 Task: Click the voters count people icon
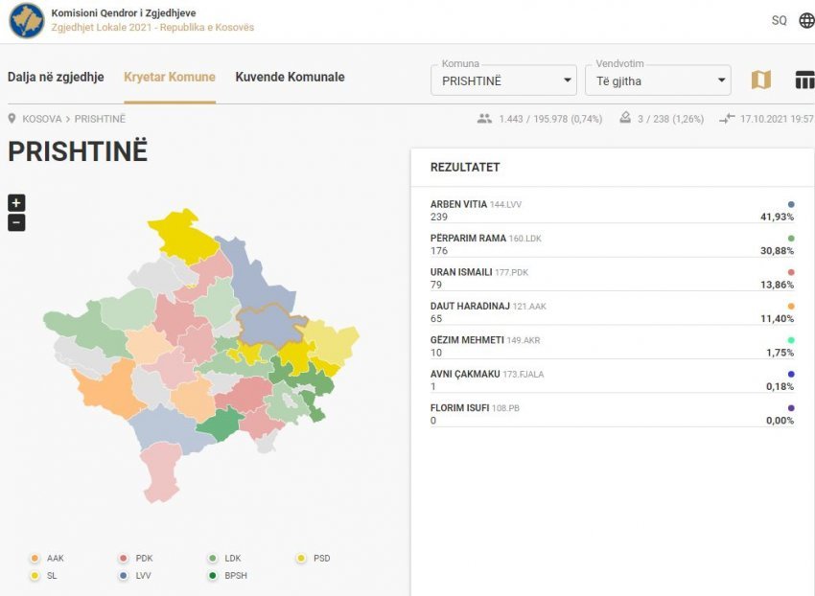pyautogui.click(x=483, y=119)
